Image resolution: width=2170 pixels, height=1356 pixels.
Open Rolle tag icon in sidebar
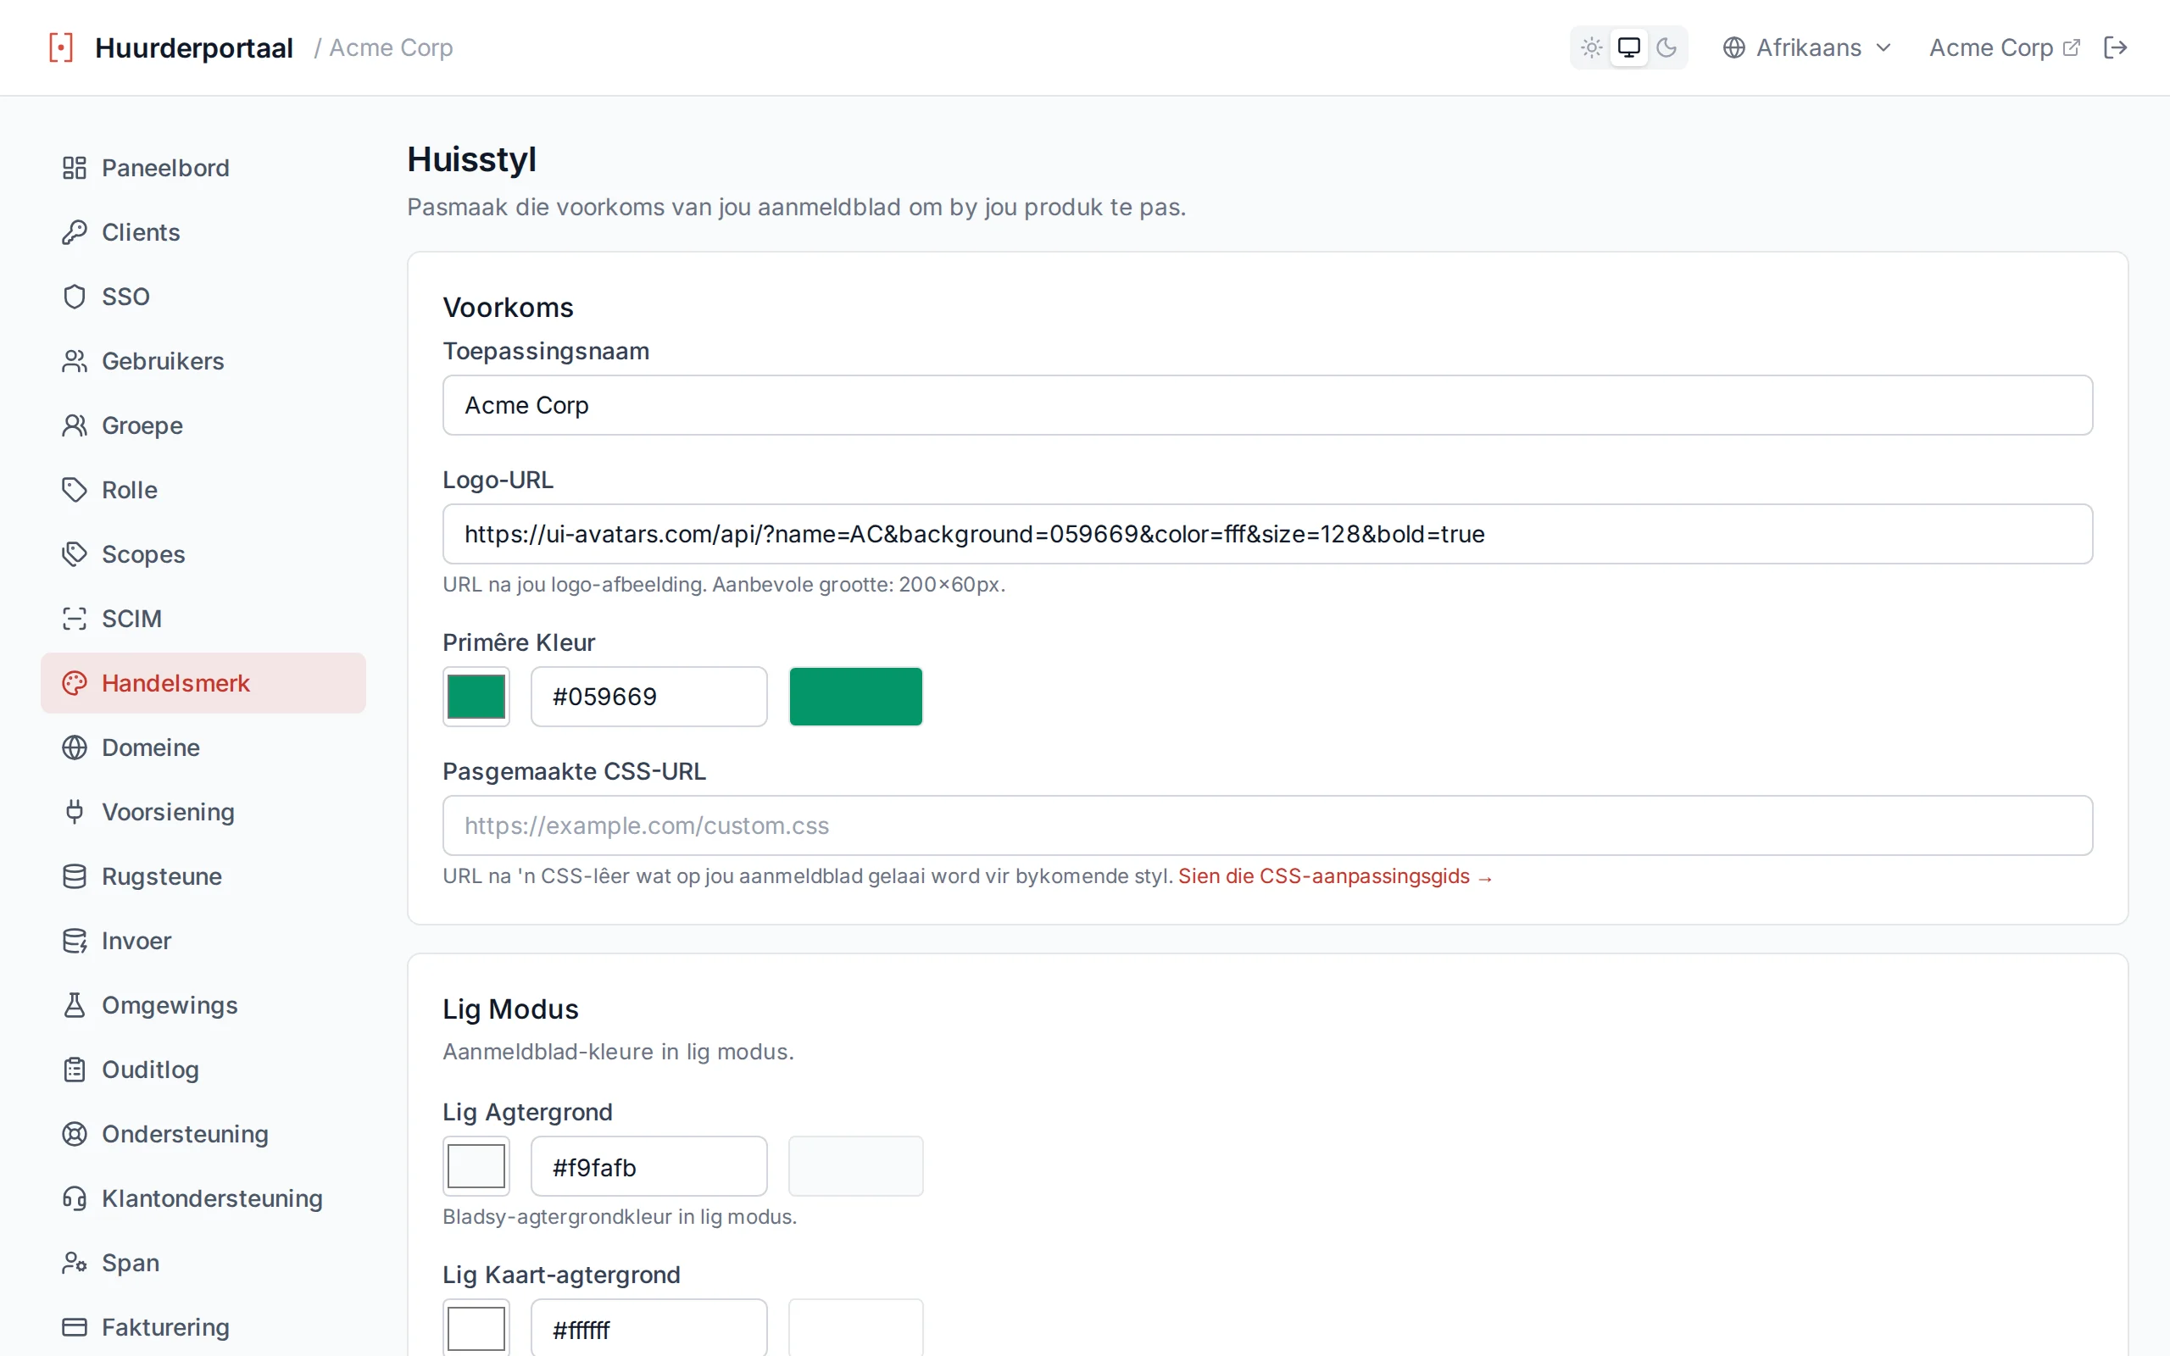point(75,490)
